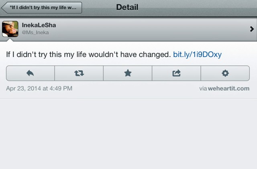This screenshot has height=169, width=257.
Task: Open the bit.ly/1i9DOxy link
Action: pos(197,55)
